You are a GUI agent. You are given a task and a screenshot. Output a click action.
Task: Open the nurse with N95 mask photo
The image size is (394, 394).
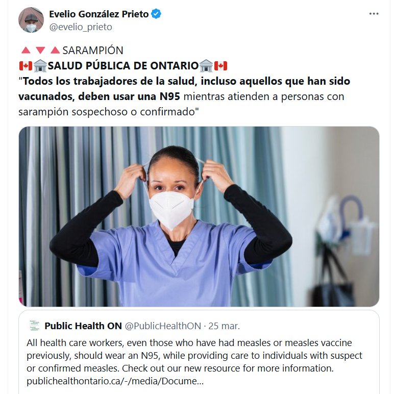pos(199,216)
